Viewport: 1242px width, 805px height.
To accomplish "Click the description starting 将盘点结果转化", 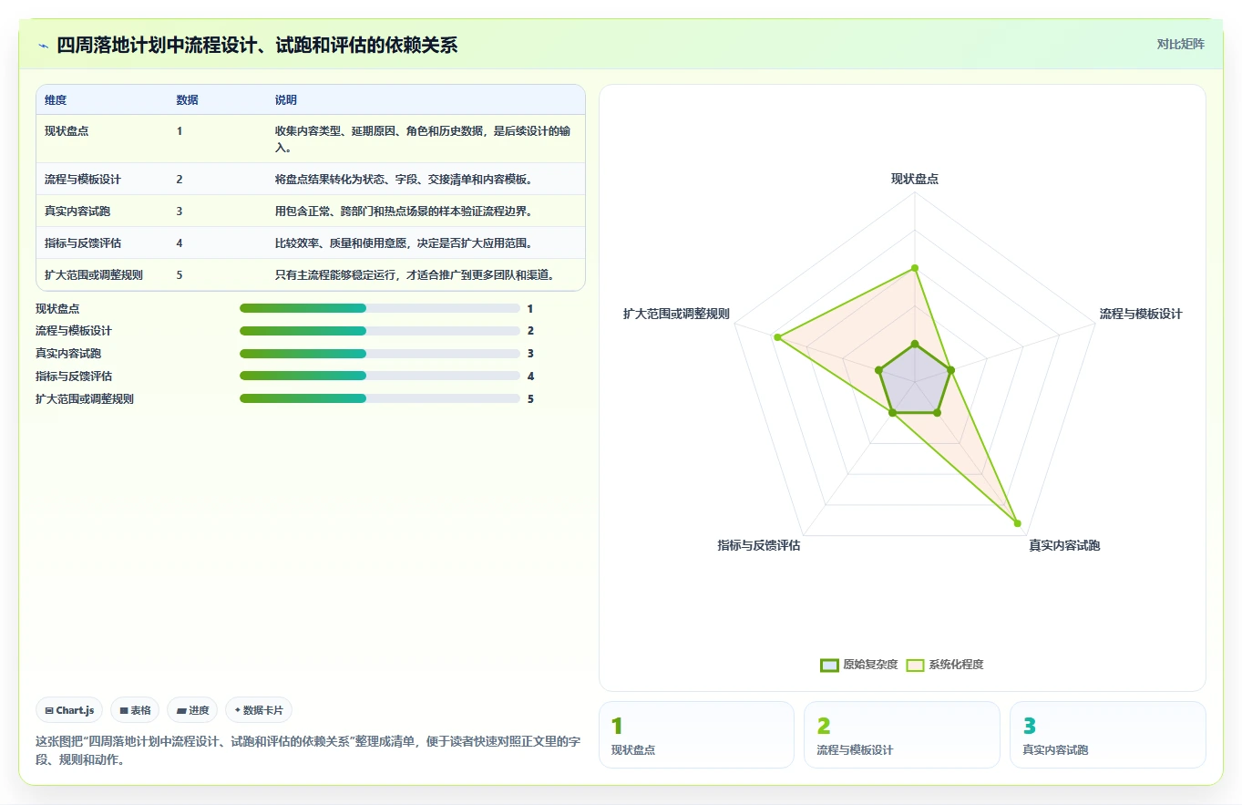I will [403, 179].
